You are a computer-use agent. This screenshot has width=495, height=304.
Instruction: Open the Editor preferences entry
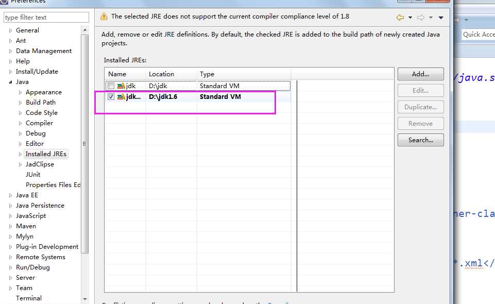[x=35, y=144]
